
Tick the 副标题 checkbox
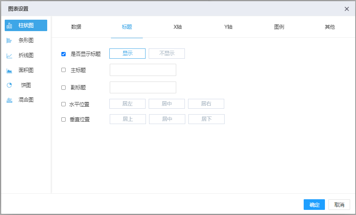[x=64, y=87]
